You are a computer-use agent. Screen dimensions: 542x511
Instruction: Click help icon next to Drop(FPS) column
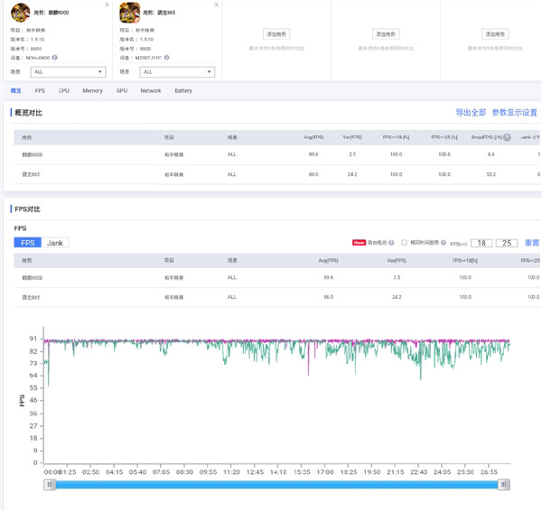click(507, 138)
